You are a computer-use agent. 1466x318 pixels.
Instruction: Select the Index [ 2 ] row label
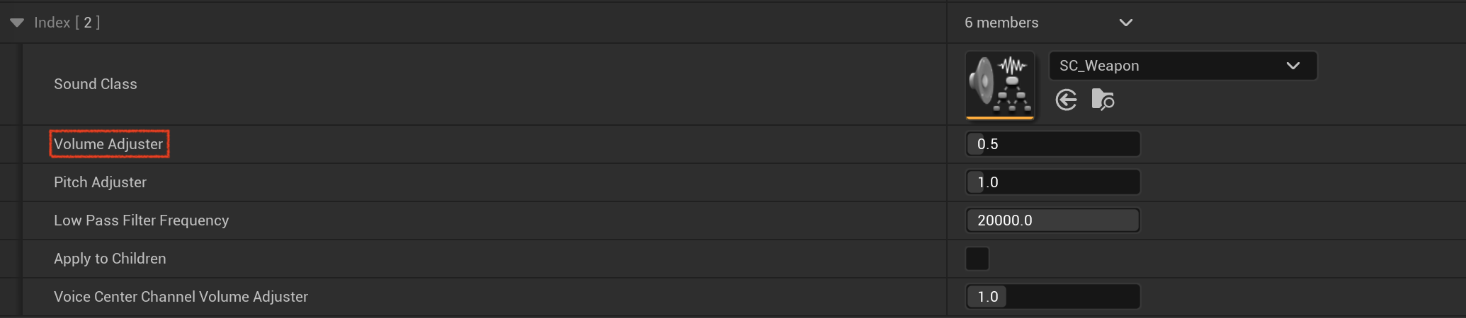click(67, 23)
